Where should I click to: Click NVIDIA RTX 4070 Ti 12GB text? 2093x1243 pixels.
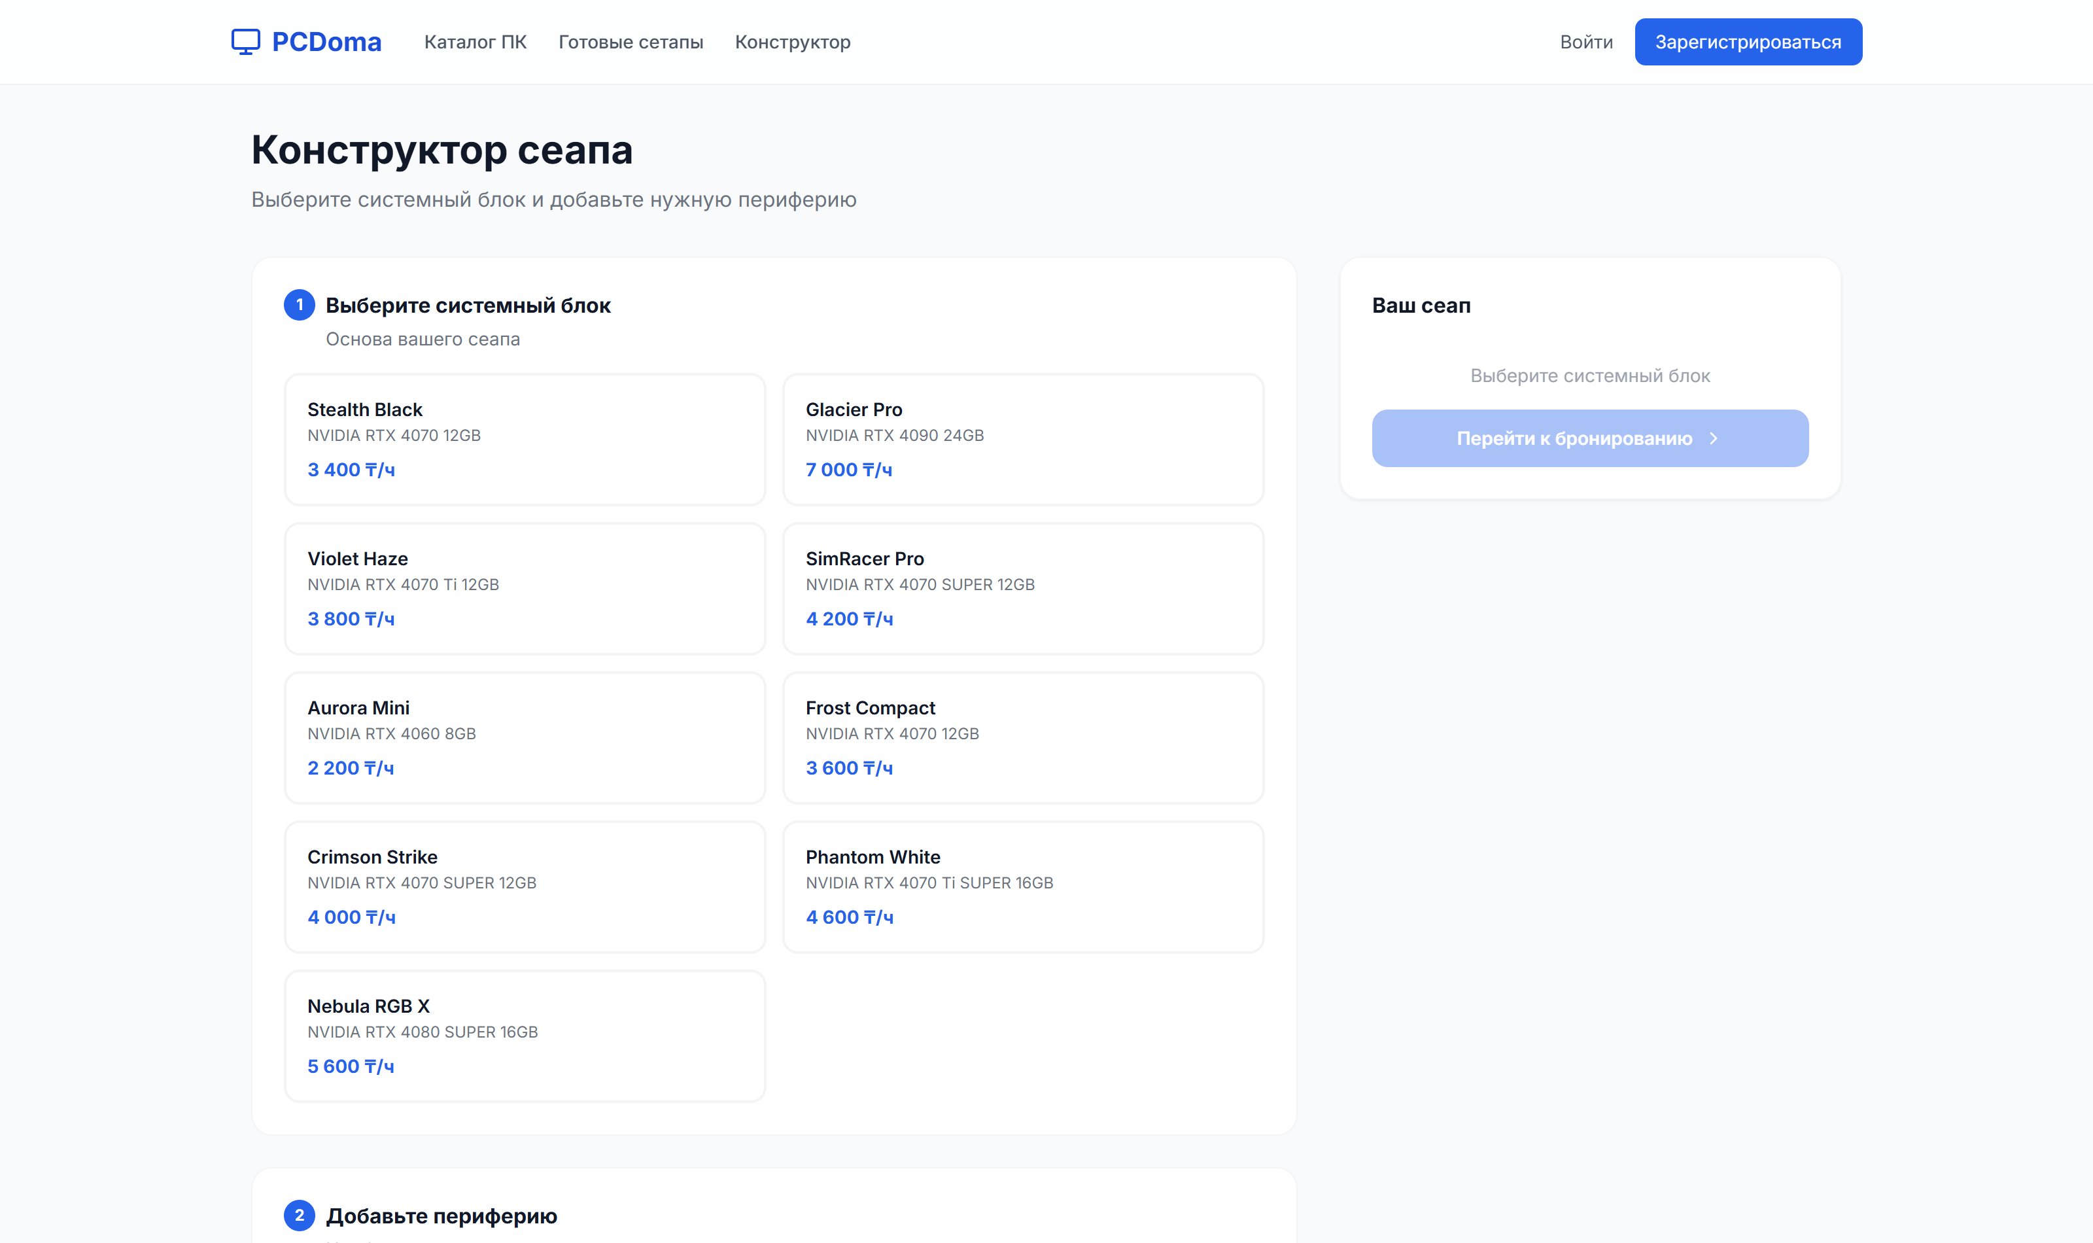point(403,585)
